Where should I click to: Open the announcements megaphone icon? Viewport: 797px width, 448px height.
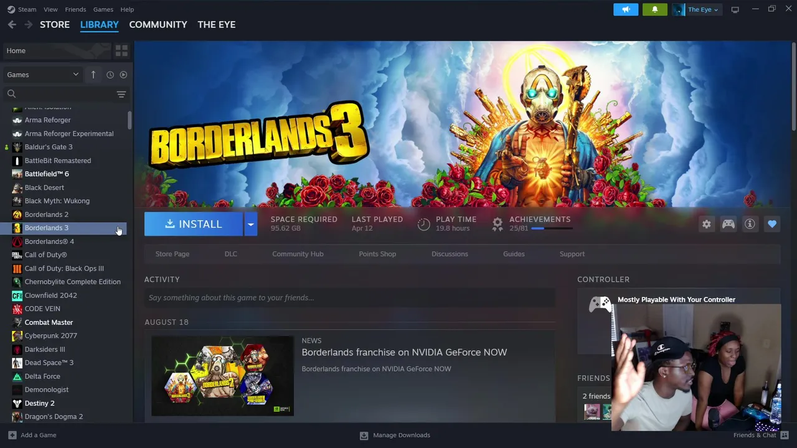tap(626, 9)
